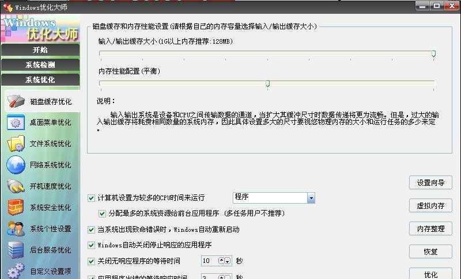Open the 后台服务优化 label in sidebar
The height and width of the screenshot is (279, 461).
pyautogui.click(x=50, y=250)
